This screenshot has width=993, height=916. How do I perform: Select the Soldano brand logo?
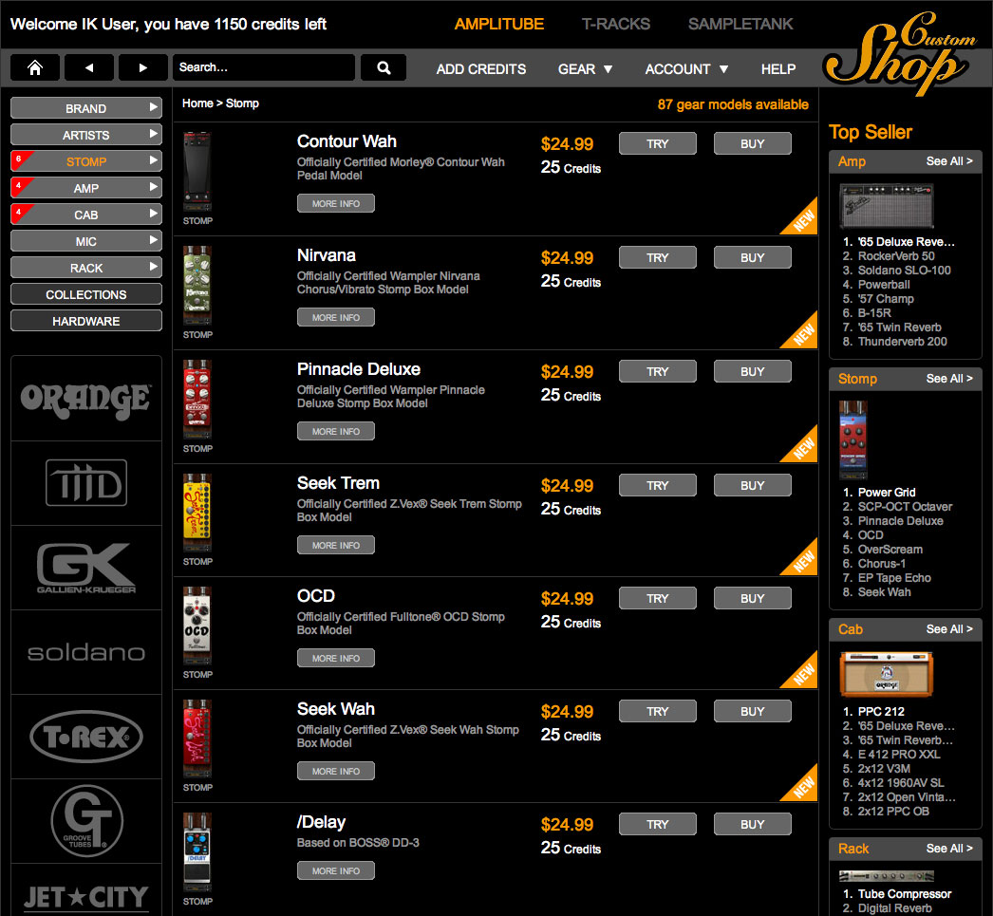point(85,652)
